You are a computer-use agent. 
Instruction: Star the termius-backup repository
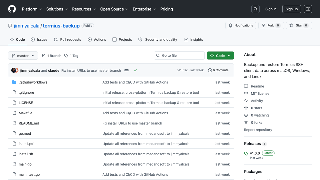pos(296,25)
